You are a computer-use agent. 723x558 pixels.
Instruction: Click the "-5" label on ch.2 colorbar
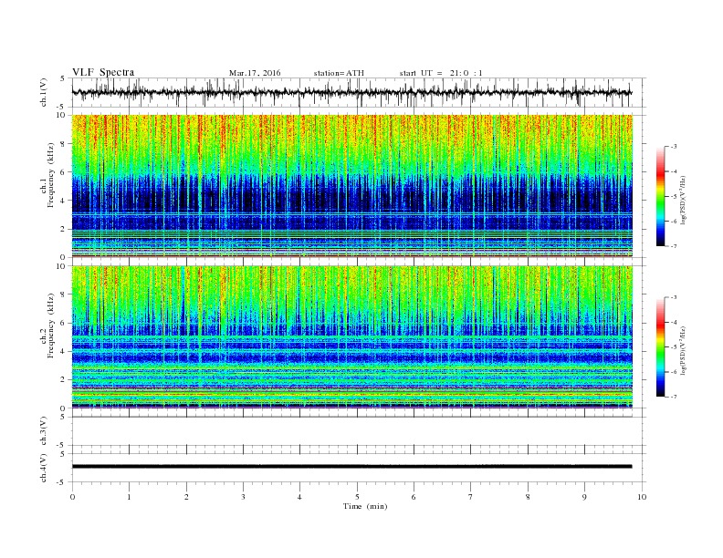click(x=673, y=347)
